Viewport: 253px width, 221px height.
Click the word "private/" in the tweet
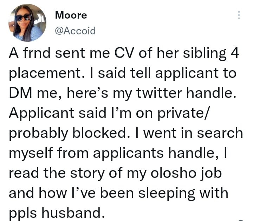click(x=183, y=114)
